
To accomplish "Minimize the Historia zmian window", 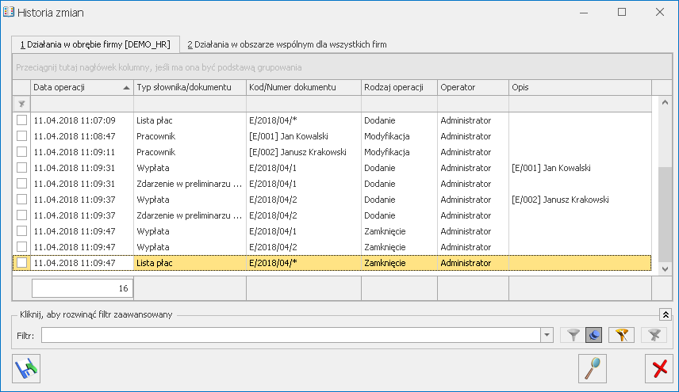I will click(x=584, y=12).
